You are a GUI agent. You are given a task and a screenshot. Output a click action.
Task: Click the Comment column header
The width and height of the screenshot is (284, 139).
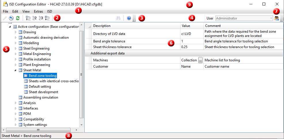click(243, 26)
